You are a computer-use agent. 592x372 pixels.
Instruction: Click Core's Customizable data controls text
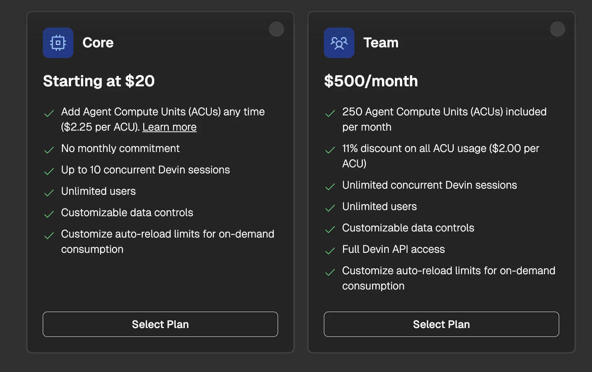[x=127, y=212]
